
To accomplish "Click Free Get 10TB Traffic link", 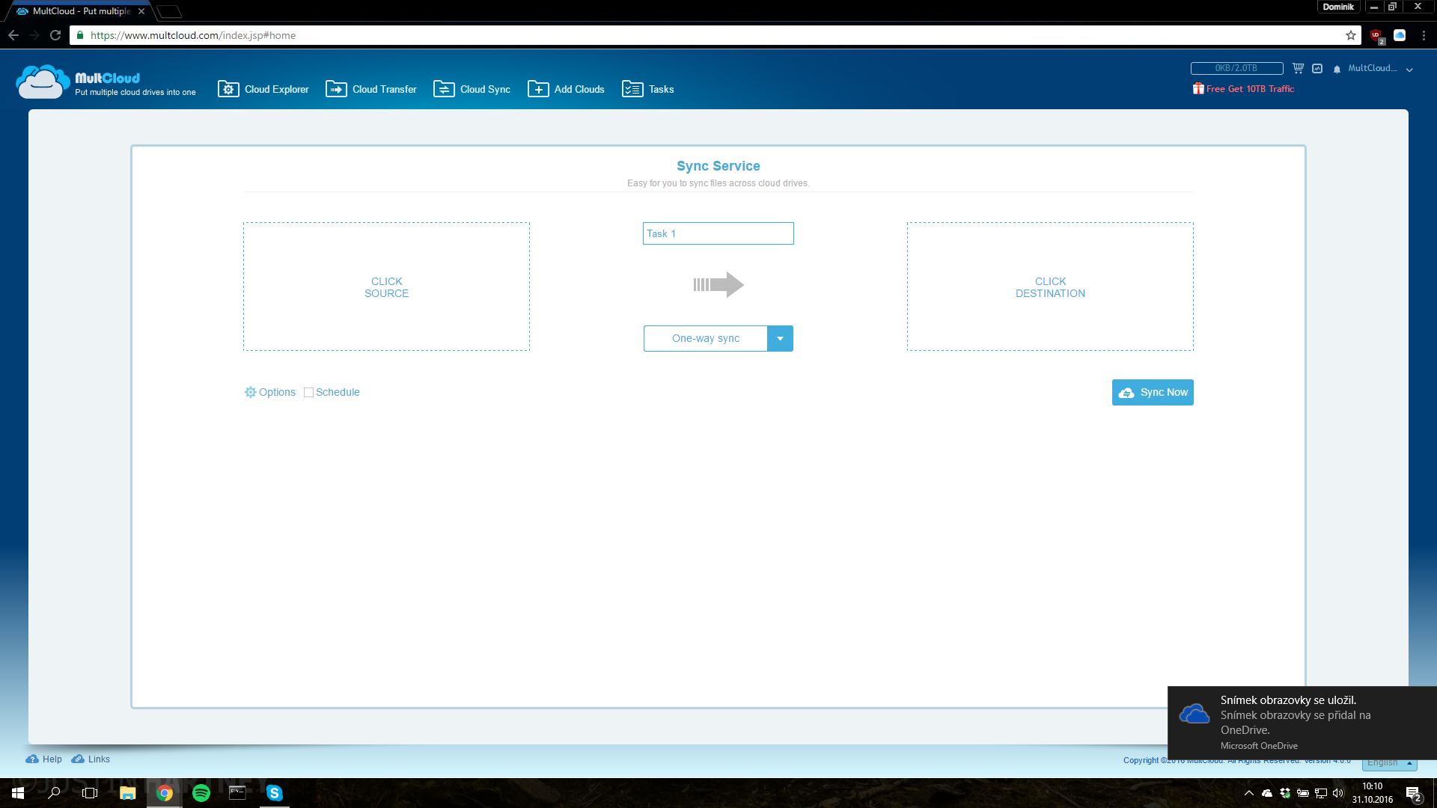I will 1249,88.
